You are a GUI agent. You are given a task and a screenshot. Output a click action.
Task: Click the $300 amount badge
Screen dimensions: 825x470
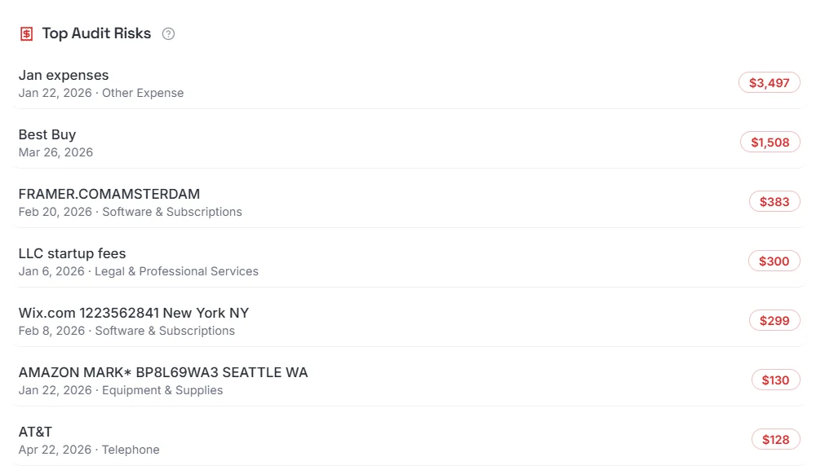click(774, 261)
